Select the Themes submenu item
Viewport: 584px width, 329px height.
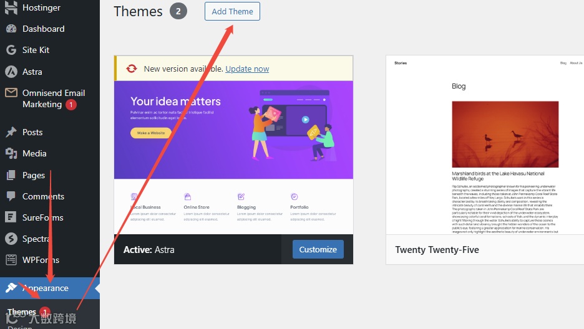coord(22,312)
